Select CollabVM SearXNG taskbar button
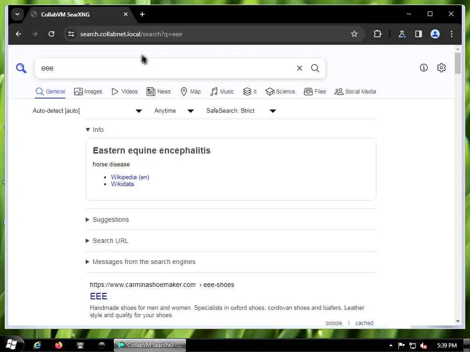Image resolution: width=470 pixels, height=352 pixels. [x=150, y=345]
